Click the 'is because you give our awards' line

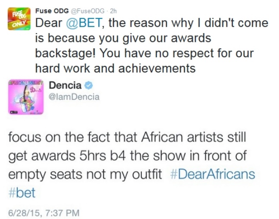(x=123, y=38)
